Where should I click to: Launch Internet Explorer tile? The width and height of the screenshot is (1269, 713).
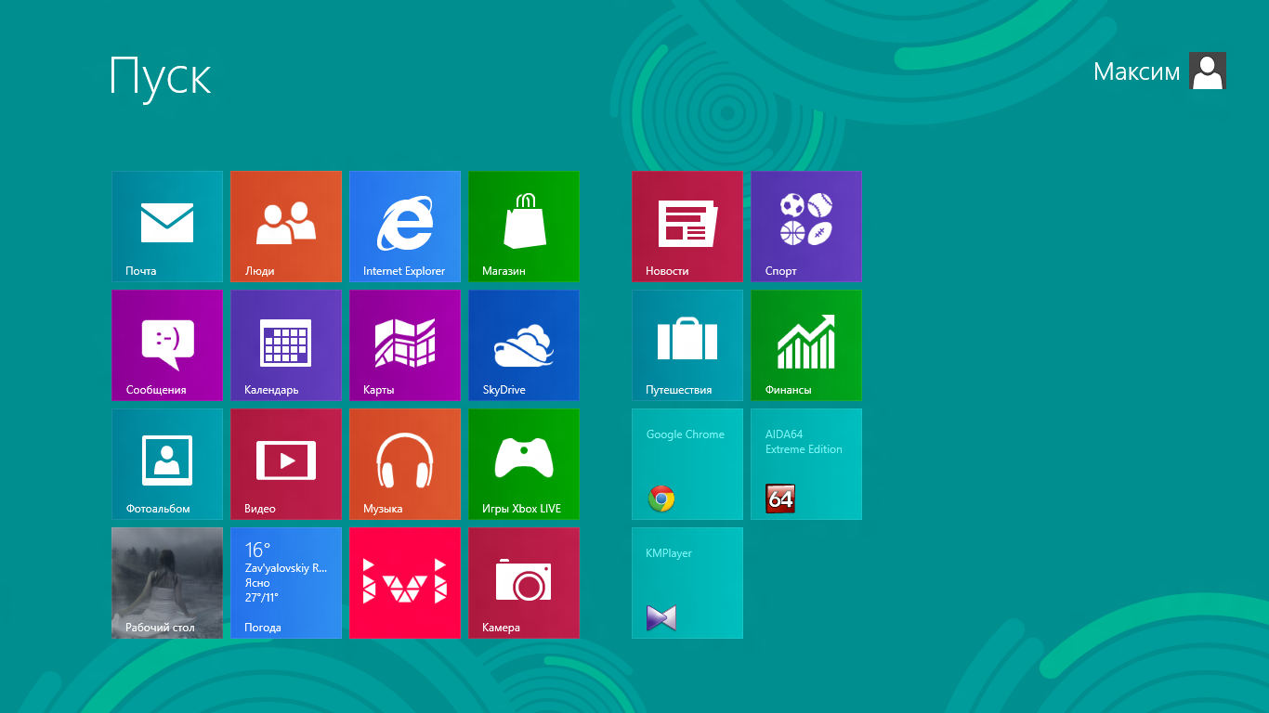coord(405,226)
